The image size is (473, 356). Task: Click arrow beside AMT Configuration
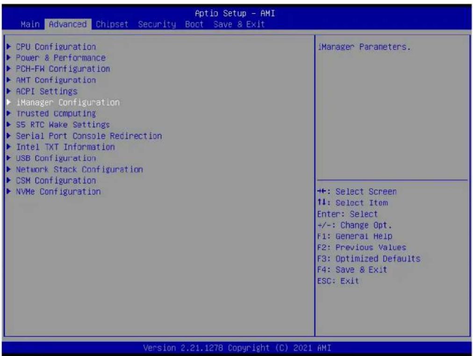(x=9, y=80)
